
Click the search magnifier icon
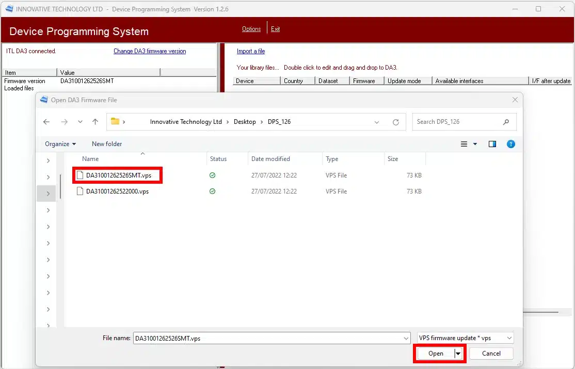[506, 122]
